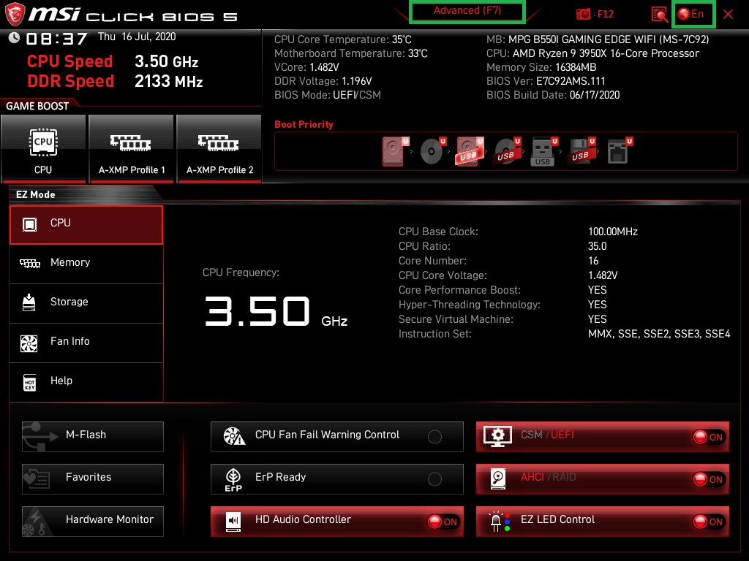Click the ErP leaf icon
The image size is (749, 561).
[233, 479]
